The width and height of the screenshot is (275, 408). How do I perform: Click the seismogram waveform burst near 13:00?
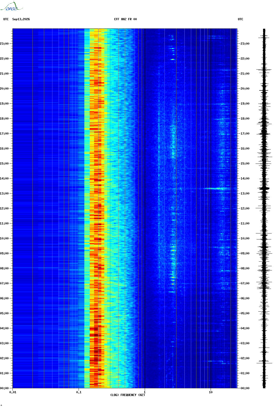[x=264, y=189]
